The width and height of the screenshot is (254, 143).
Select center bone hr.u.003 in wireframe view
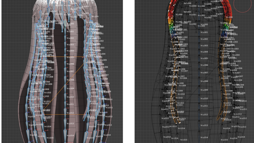[x=204, y=45]
